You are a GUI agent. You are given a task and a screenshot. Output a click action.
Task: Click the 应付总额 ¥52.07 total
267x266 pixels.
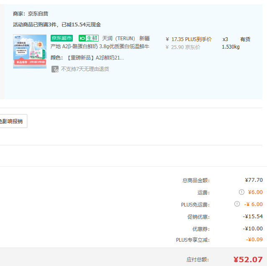248,260
